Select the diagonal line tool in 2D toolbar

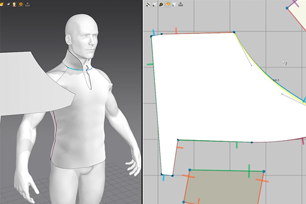pos(148,4)
